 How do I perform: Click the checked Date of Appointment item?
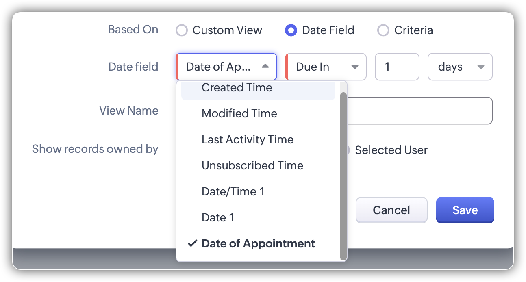pos(258,243)
